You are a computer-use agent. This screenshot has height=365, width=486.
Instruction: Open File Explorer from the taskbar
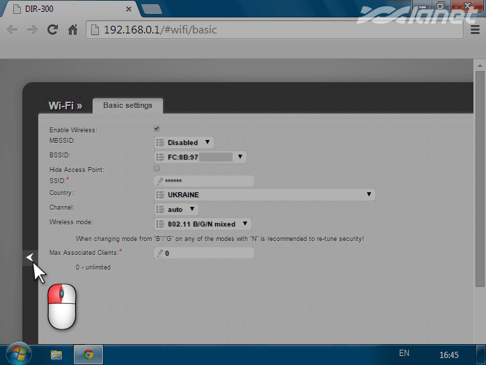(56, 355)
